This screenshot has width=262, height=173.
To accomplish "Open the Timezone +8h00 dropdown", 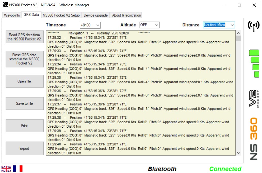I will coord(90,25).
